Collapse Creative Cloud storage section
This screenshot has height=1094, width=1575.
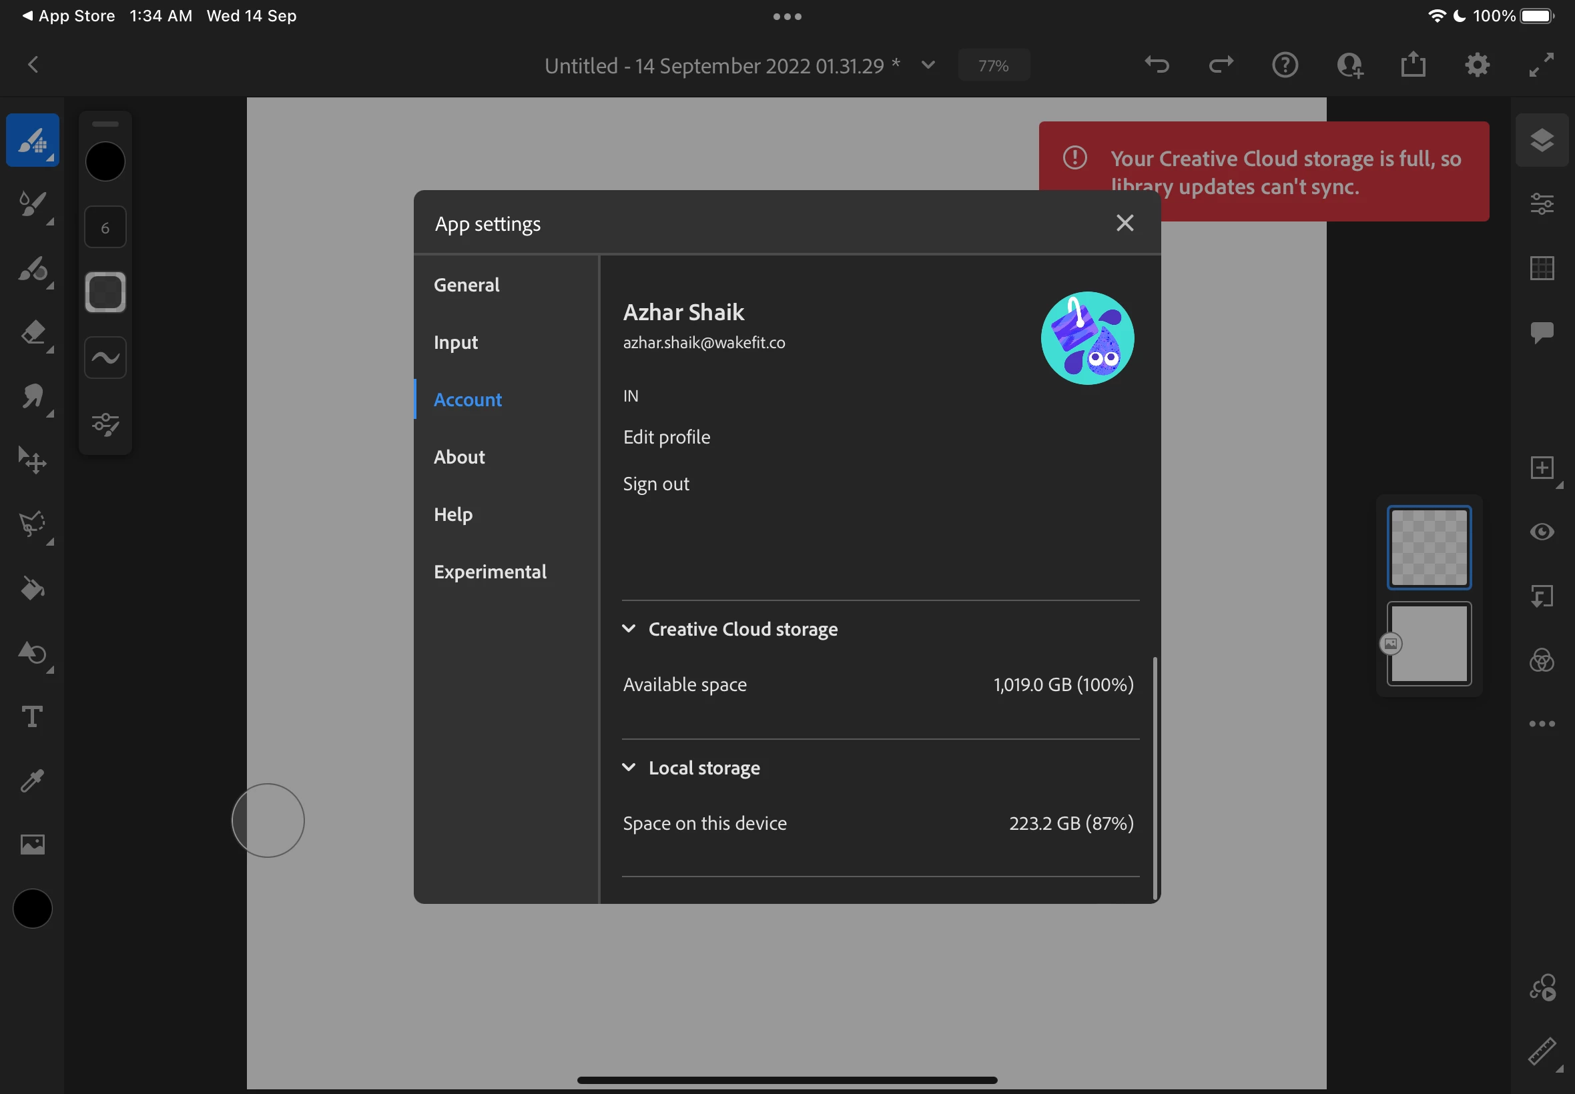click(x=629, y=629)
